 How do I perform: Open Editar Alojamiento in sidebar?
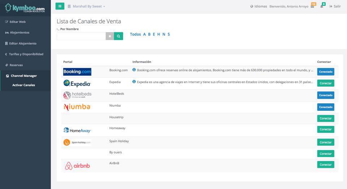click(x=21, y=44)
